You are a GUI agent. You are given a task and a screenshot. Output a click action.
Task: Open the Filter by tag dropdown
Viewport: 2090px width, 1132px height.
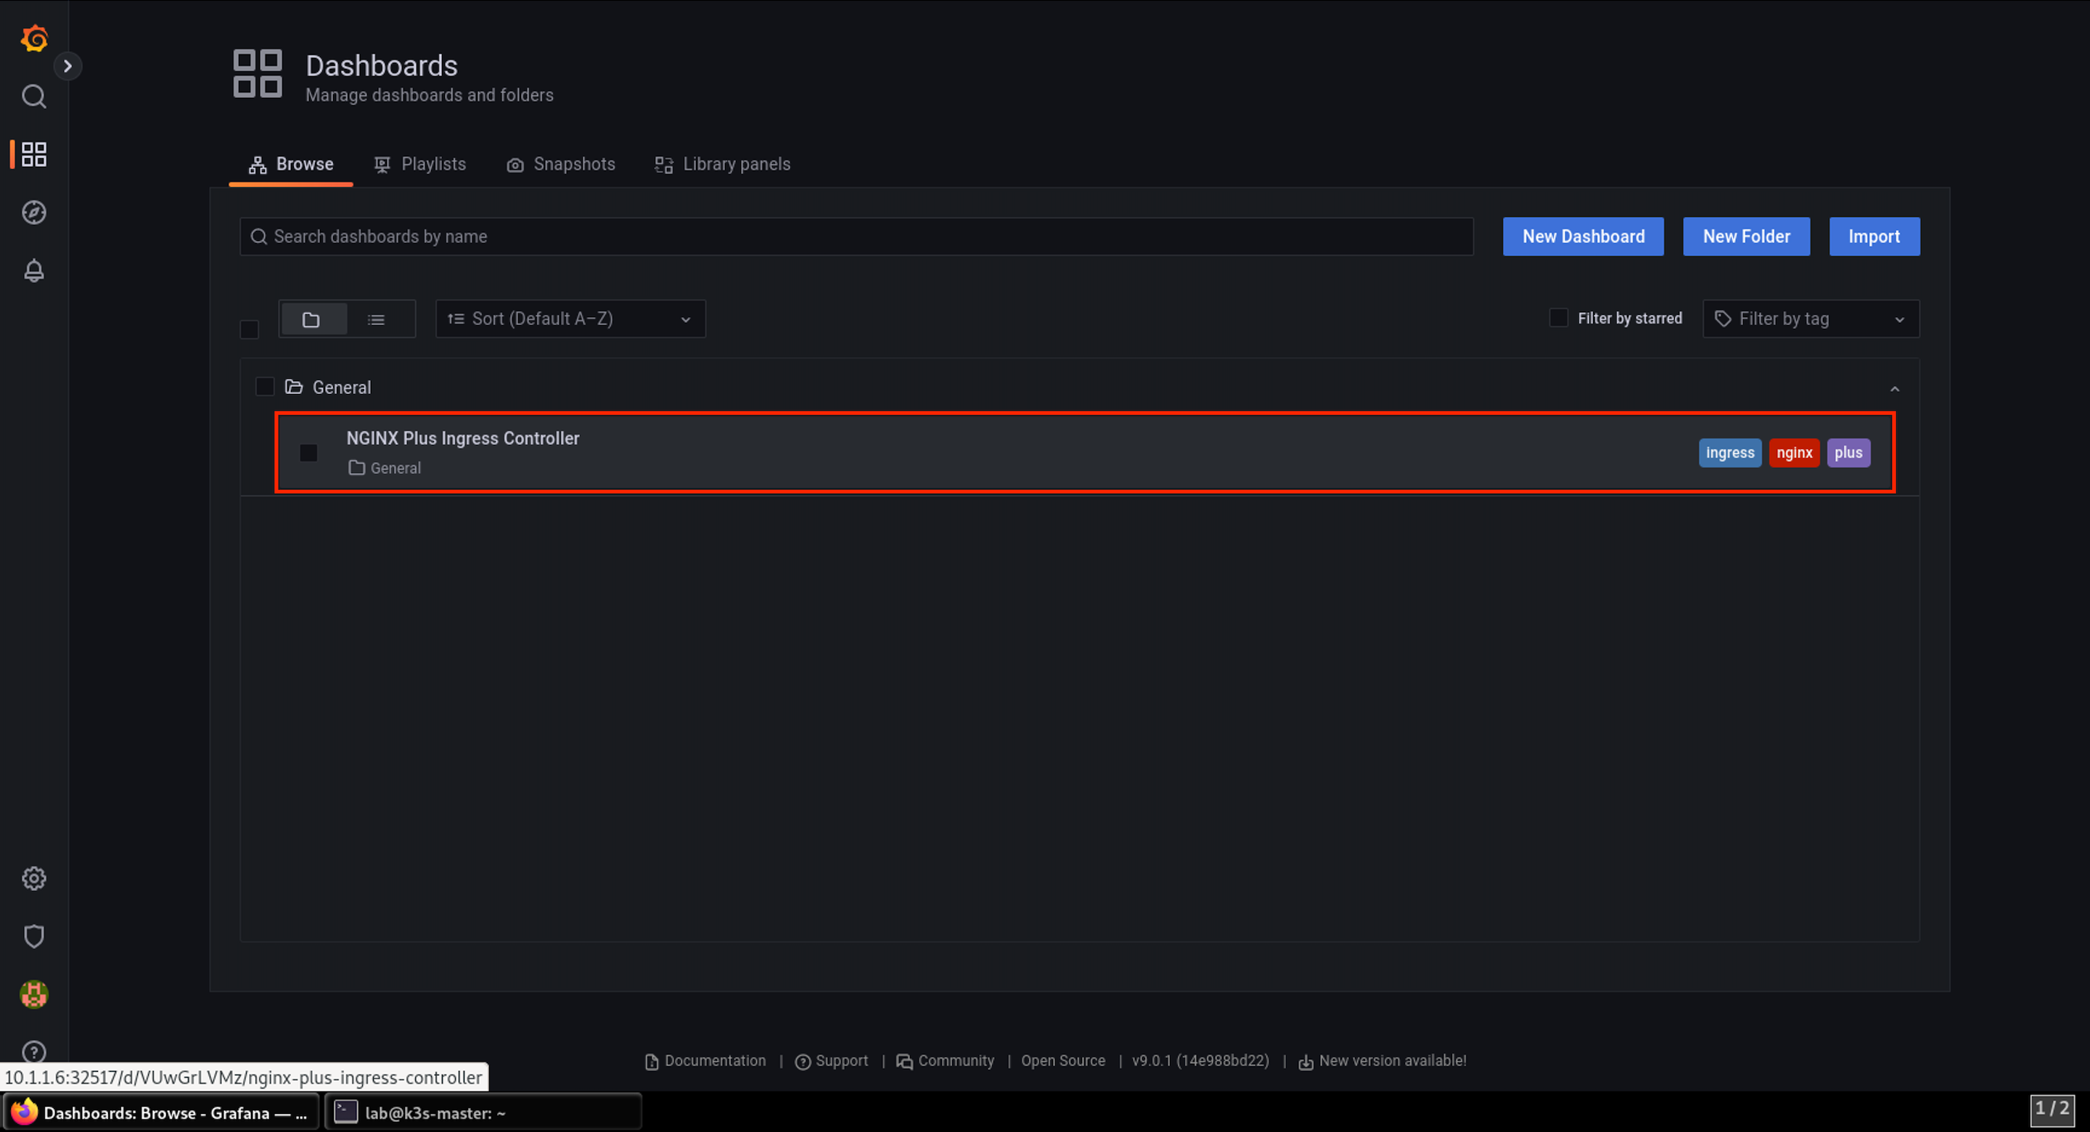point(1811,319)
